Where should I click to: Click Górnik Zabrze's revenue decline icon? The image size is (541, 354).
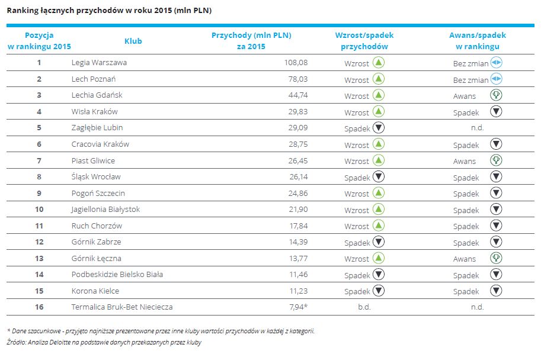point(379,242)
